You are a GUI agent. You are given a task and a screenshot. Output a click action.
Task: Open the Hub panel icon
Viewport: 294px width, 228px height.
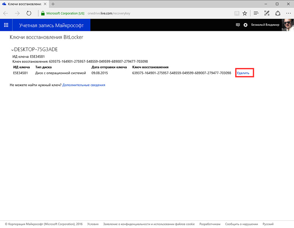(x=256, y=13)
